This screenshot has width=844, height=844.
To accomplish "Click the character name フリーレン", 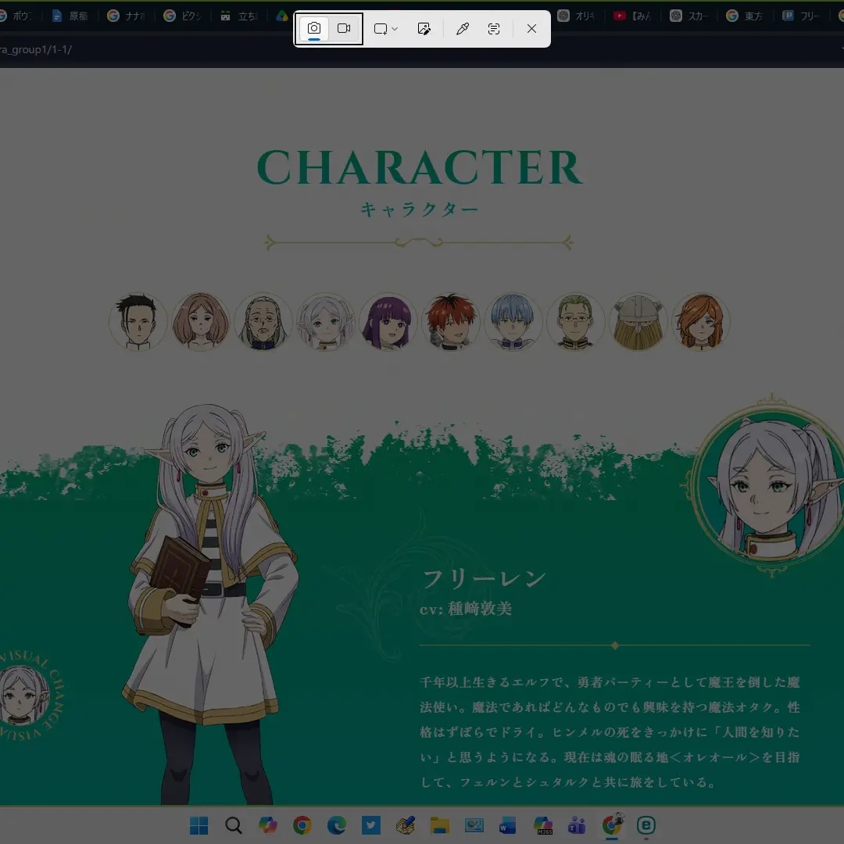I will click(x=484, y=579).
